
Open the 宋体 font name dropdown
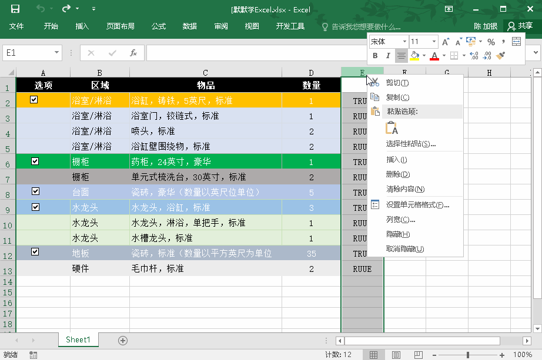pyautogui.click(x=404, y=42)
